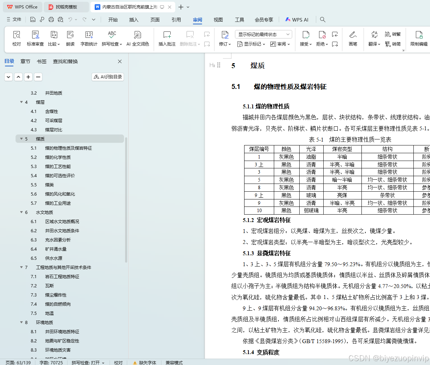Collapse 7 工程地质与其他开采技术条件 node
Image resolution: width=430 pixels, height=365 pixels.
22,267
